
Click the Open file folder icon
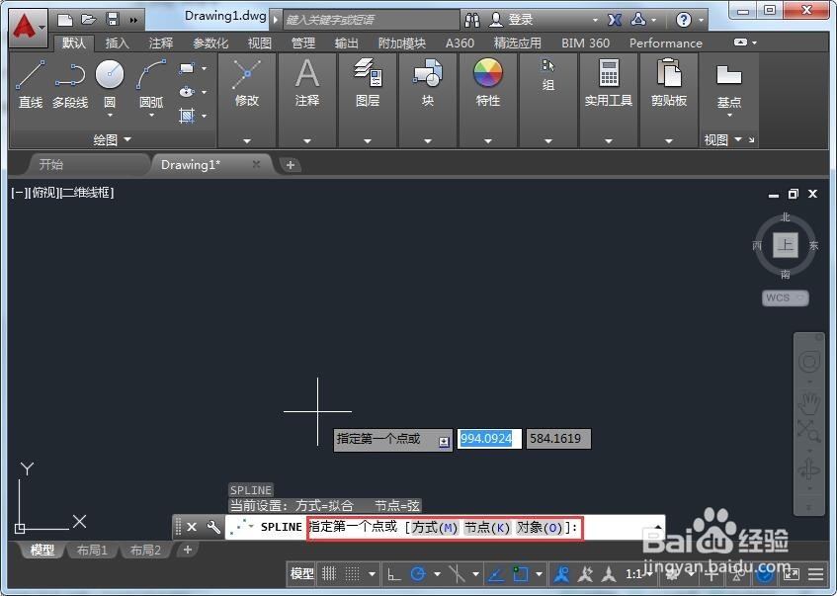pos(89,21)
